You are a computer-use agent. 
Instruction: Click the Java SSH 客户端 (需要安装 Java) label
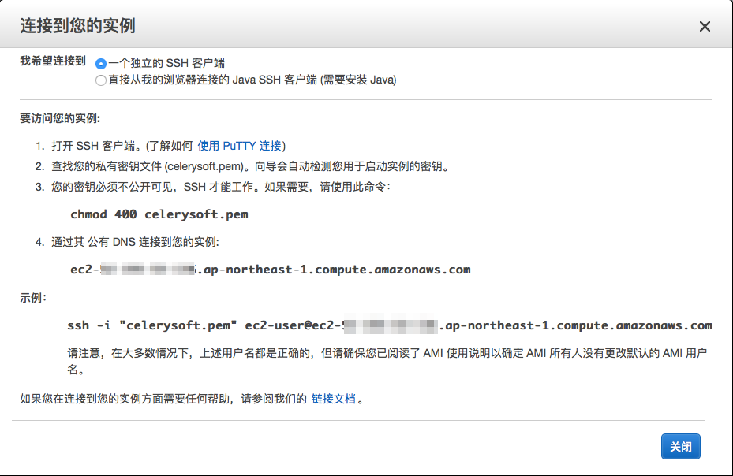click(x=252, y=80)
